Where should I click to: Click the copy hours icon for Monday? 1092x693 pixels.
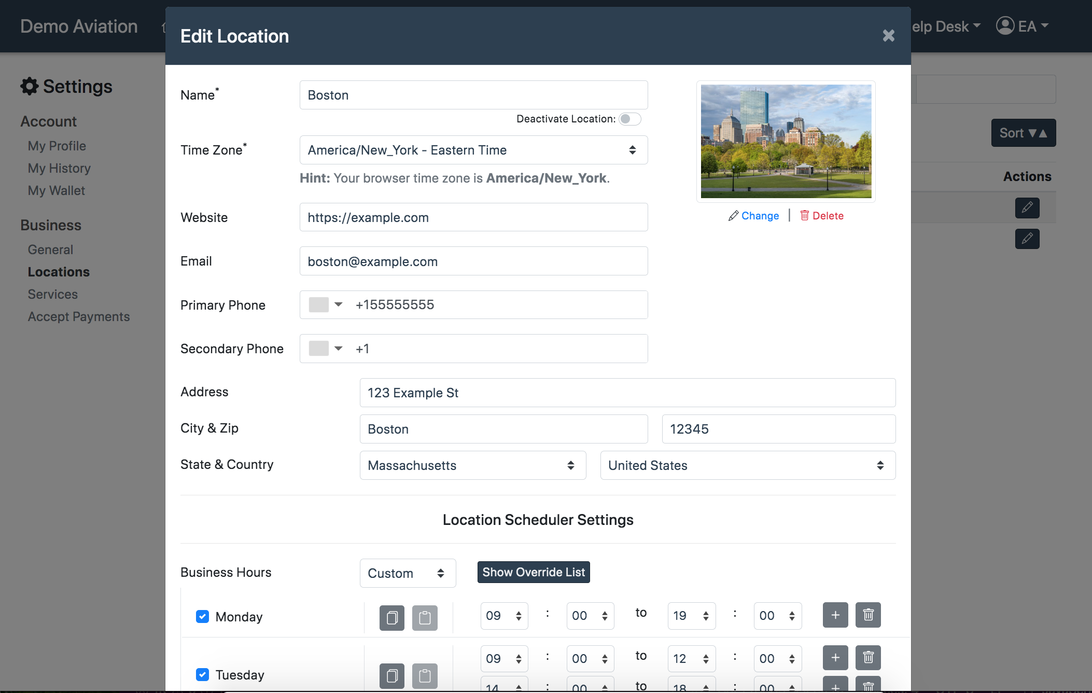pos(391,617)
